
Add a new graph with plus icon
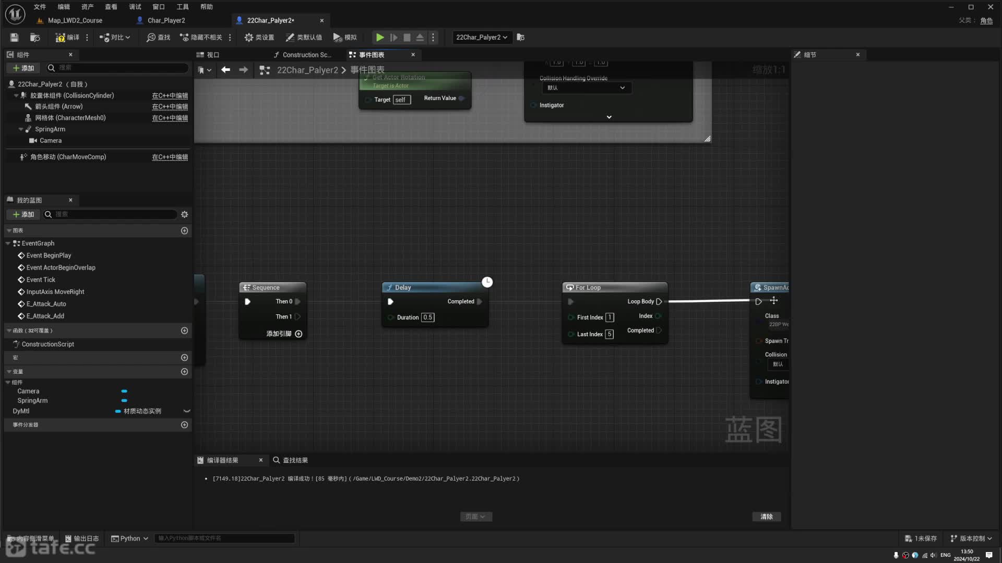tap(184, 230)
